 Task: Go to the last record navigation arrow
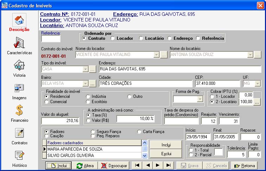(168, 165)
